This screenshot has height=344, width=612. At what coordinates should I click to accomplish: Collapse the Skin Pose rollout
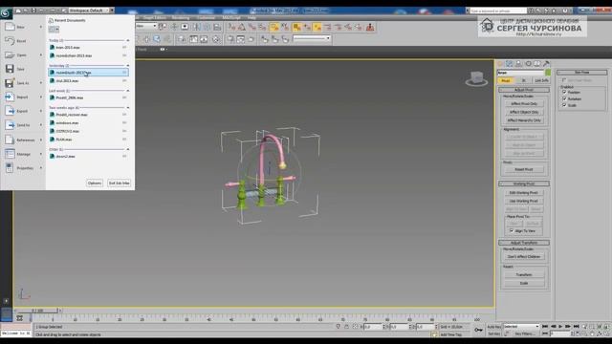(581, 73)
